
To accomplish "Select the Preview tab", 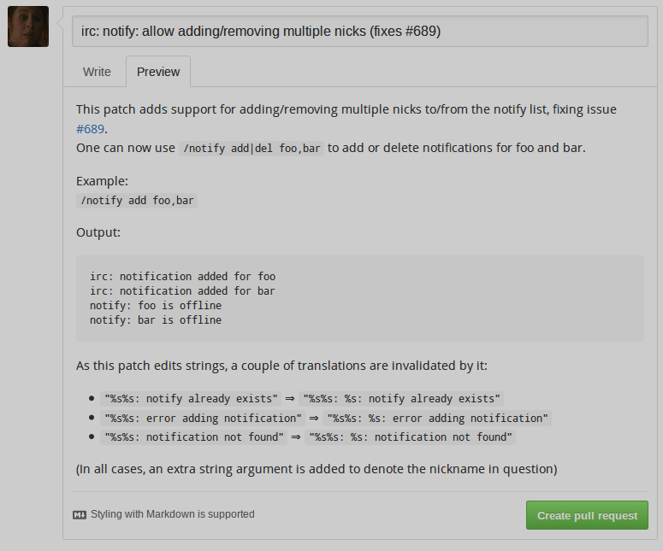I will pyautogui.click(x=158, y=72).
